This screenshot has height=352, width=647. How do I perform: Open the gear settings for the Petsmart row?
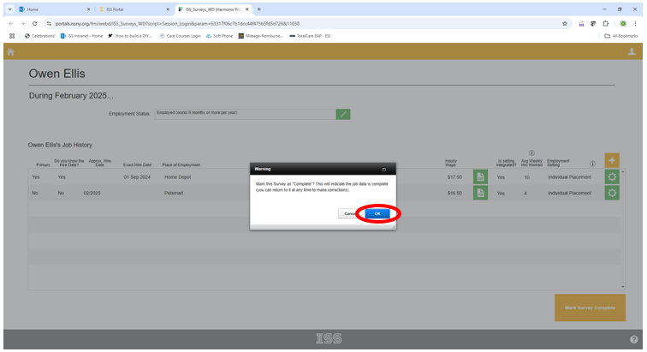pyautogui.click(x=612, y=193)
